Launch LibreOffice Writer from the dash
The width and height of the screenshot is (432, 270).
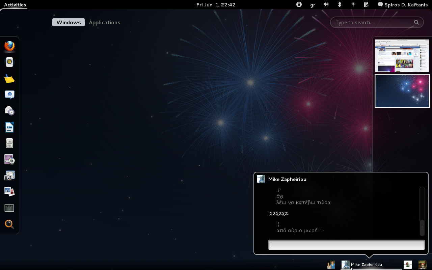[x=9, y=127]
